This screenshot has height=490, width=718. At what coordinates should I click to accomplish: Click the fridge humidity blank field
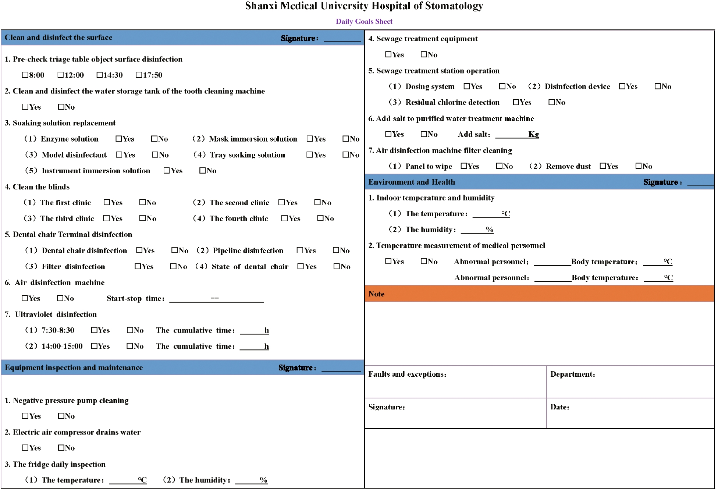tap(252, 480)
